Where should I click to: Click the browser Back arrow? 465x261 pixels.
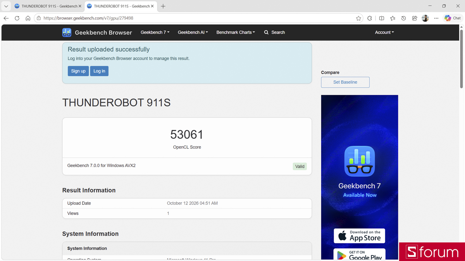click(x=6, y=18)
